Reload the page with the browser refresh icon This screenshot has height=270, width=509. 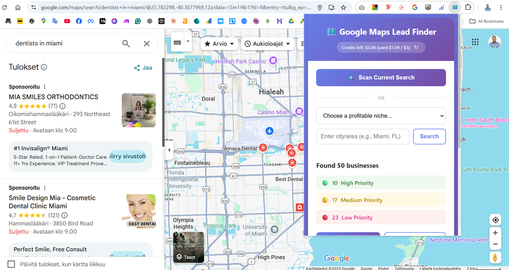5,7
